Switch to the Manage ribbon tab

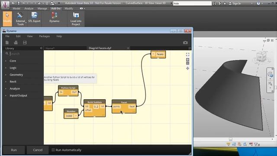point(42,8)
